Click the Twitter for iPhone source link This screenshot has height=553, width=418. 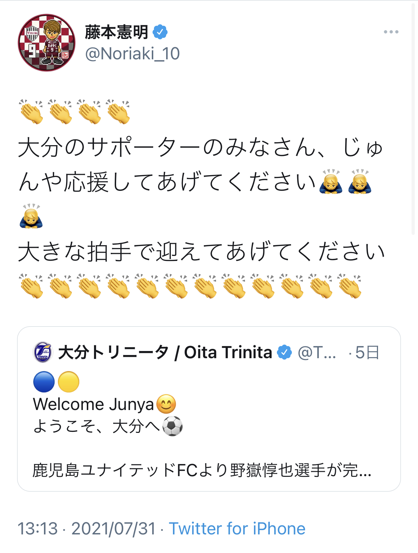[x=237, y=528]
